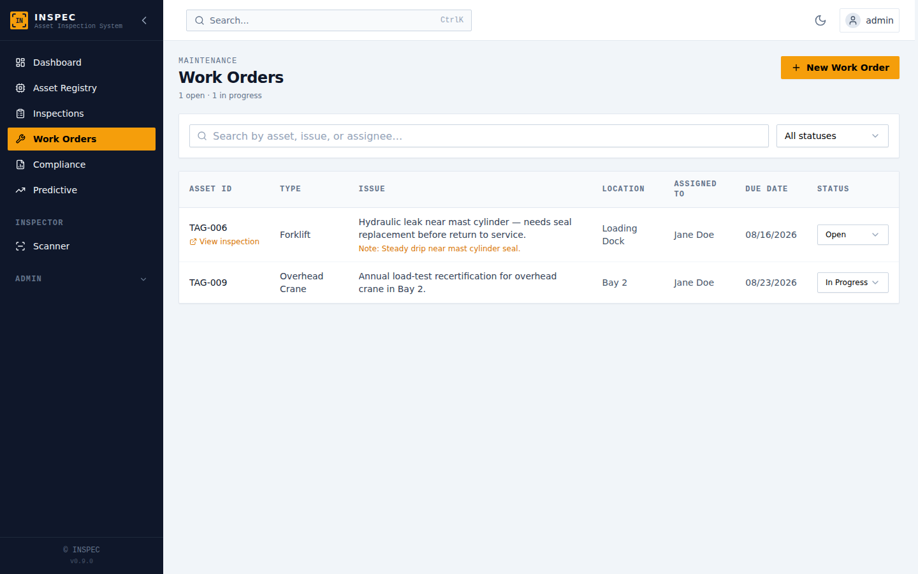The image size is (918, 574).
Task: Open the status dropdown for TAG-006
Action: point(852,235)
